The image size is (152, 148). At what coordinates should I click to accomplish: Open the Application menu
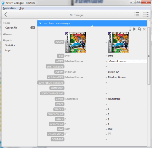9,8
